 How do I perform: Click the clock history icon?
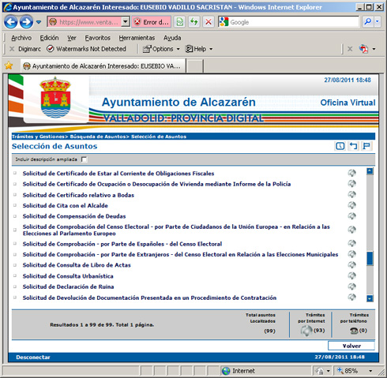[x=340, y=146]
